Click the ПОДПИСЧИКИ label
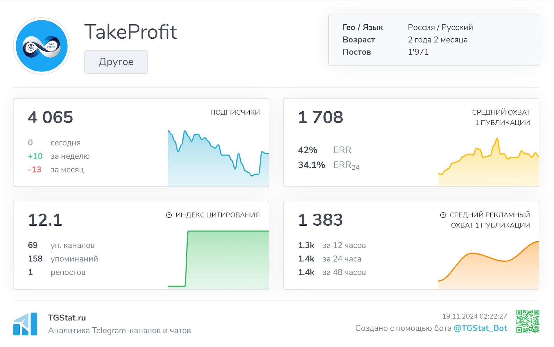This screenshot has height=347, width=554. coord(235,112)
